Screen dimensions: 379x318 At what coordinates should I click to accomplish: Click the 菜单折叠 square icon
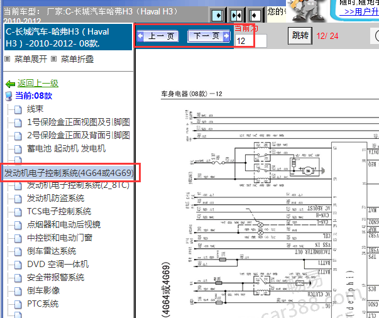click(x=54, y=58)
